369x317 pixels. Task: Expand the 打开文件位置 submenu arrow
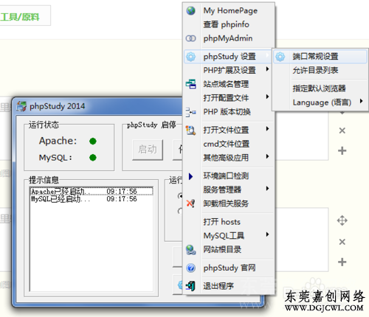pos(267,129)
